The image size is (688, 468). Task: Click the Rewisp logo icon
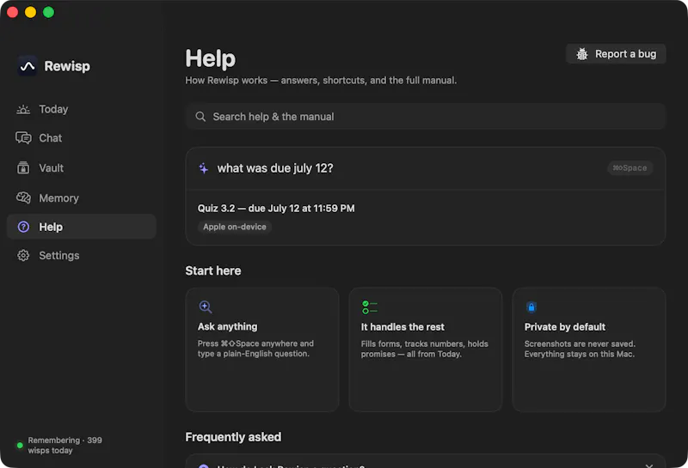click(28, 66)
